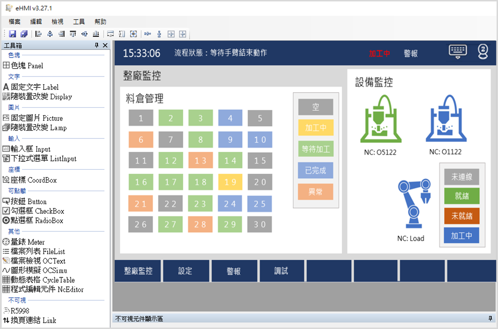This screenshot has height=329, width=498.
Task: Click the Save All icon
Action: pos(24,34)
